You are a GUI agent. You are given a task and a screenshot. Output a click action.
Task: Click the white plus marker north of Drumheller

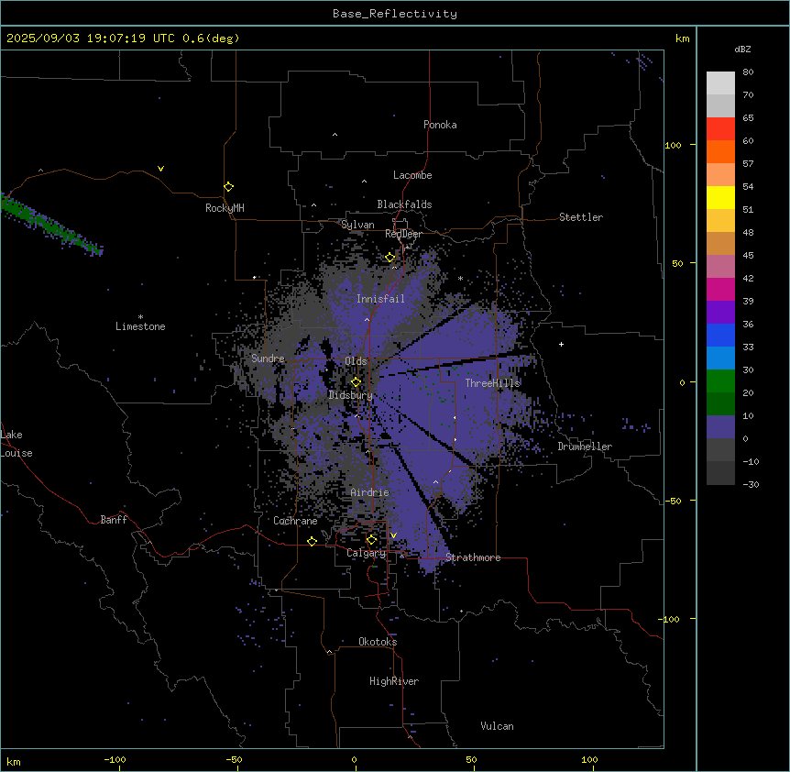561,344
